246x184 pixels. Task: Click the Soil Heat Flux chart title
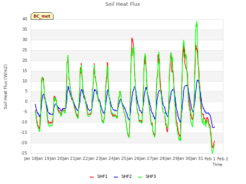coord(123,4)
